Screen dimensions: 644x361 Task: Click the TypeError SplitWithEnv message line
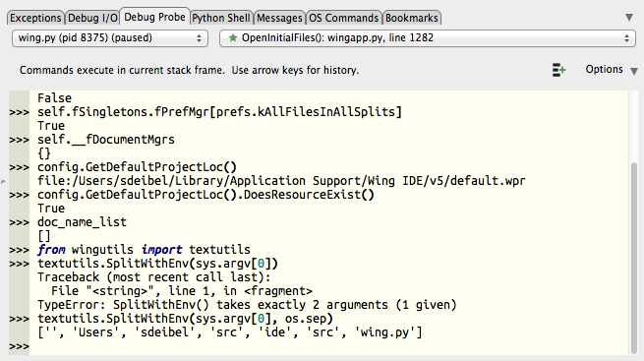pos(247,305)
